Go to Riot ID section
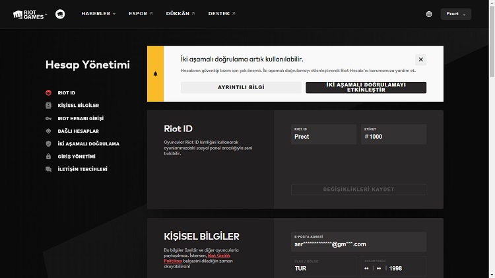 [66, 92]
